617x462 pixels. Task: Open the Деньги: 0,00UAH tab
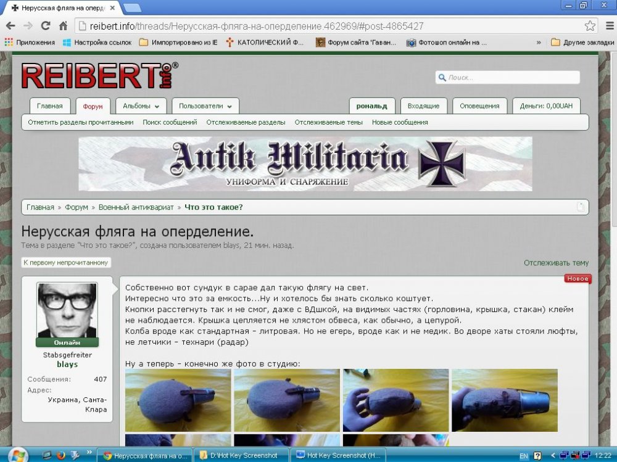click(x=546, y=106)
